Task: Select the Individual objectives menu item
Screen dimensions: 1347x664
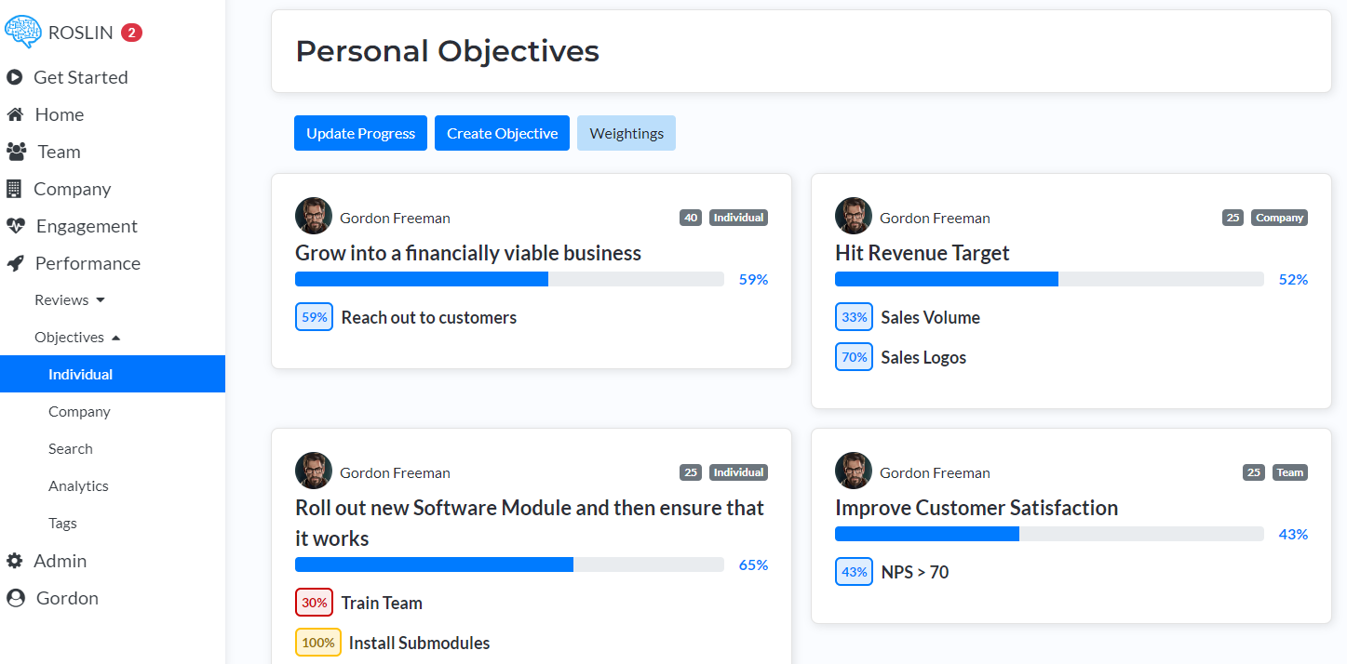Action: click(x=80, y=374)
